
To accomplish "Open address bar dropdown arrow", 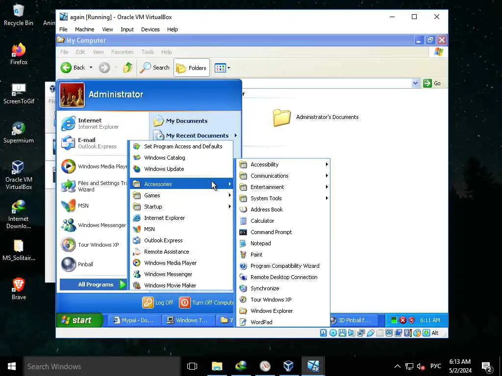I will coord(415,83).
